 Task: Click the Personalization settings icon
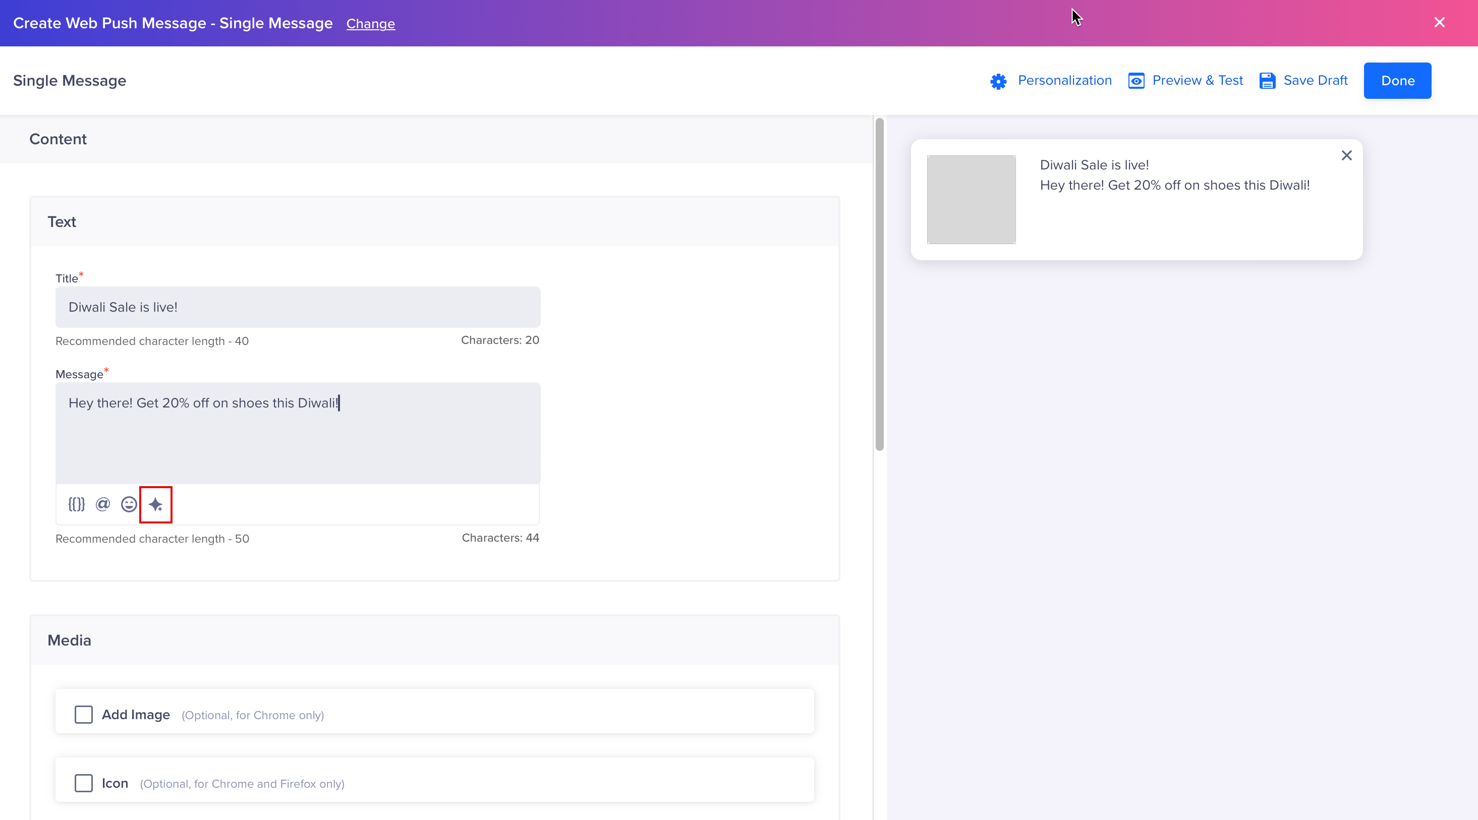[x=998, y=81]
